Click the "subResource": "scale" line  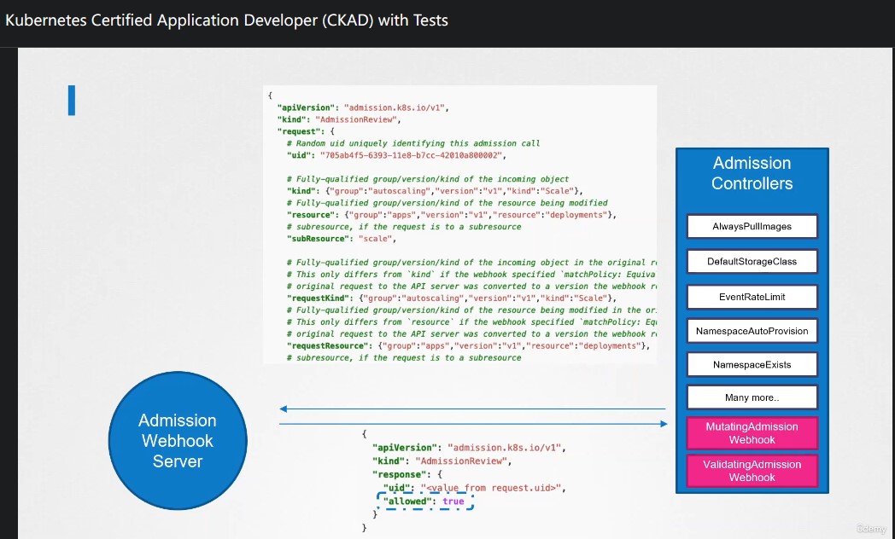click(x=342, y=239)
